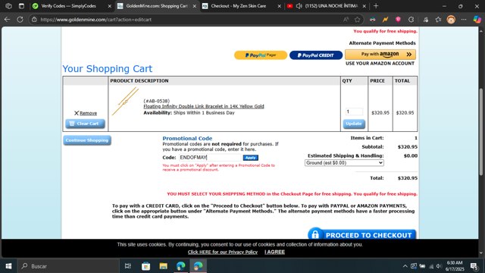The height and width of the screenshot is (273, 485).
Task: Go back with the browser back arrow
Action: [7, 20]
